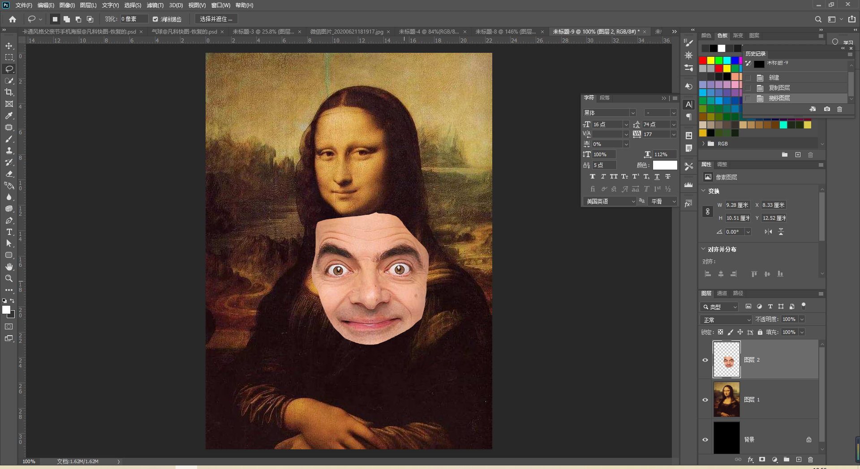Select the Move tool
The image size is (860, 469).
tap(9, 46)
